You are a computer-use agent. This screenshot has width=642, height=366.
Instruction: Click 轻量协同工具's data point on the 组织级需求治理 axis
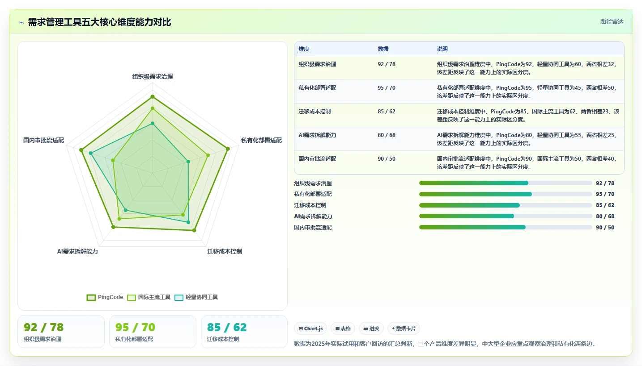pos(153,123)
